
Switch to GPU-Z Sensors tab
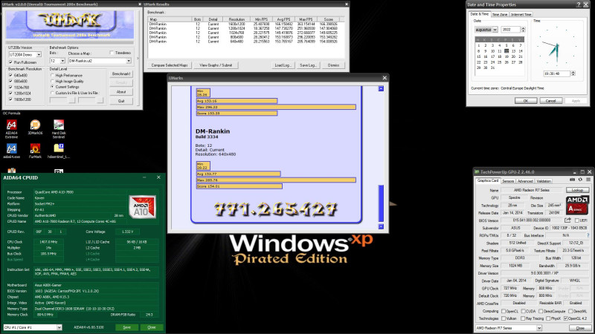click(508, 181)
